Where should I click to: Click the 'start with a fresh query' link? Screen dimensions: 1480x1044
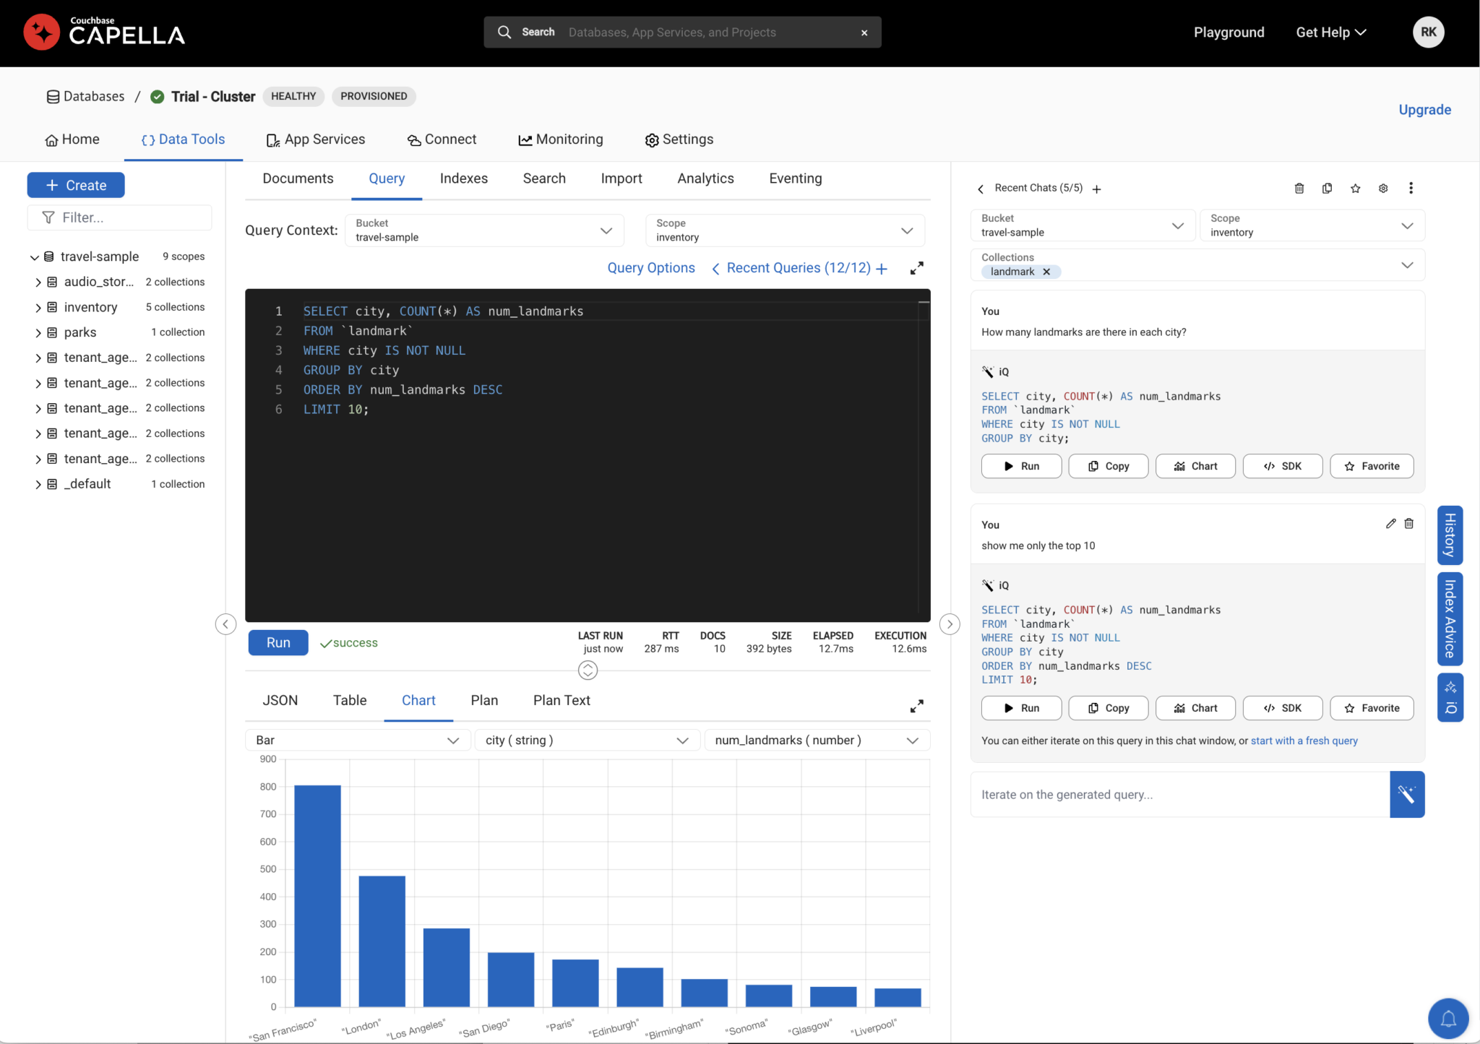(x=1304, y=741)
